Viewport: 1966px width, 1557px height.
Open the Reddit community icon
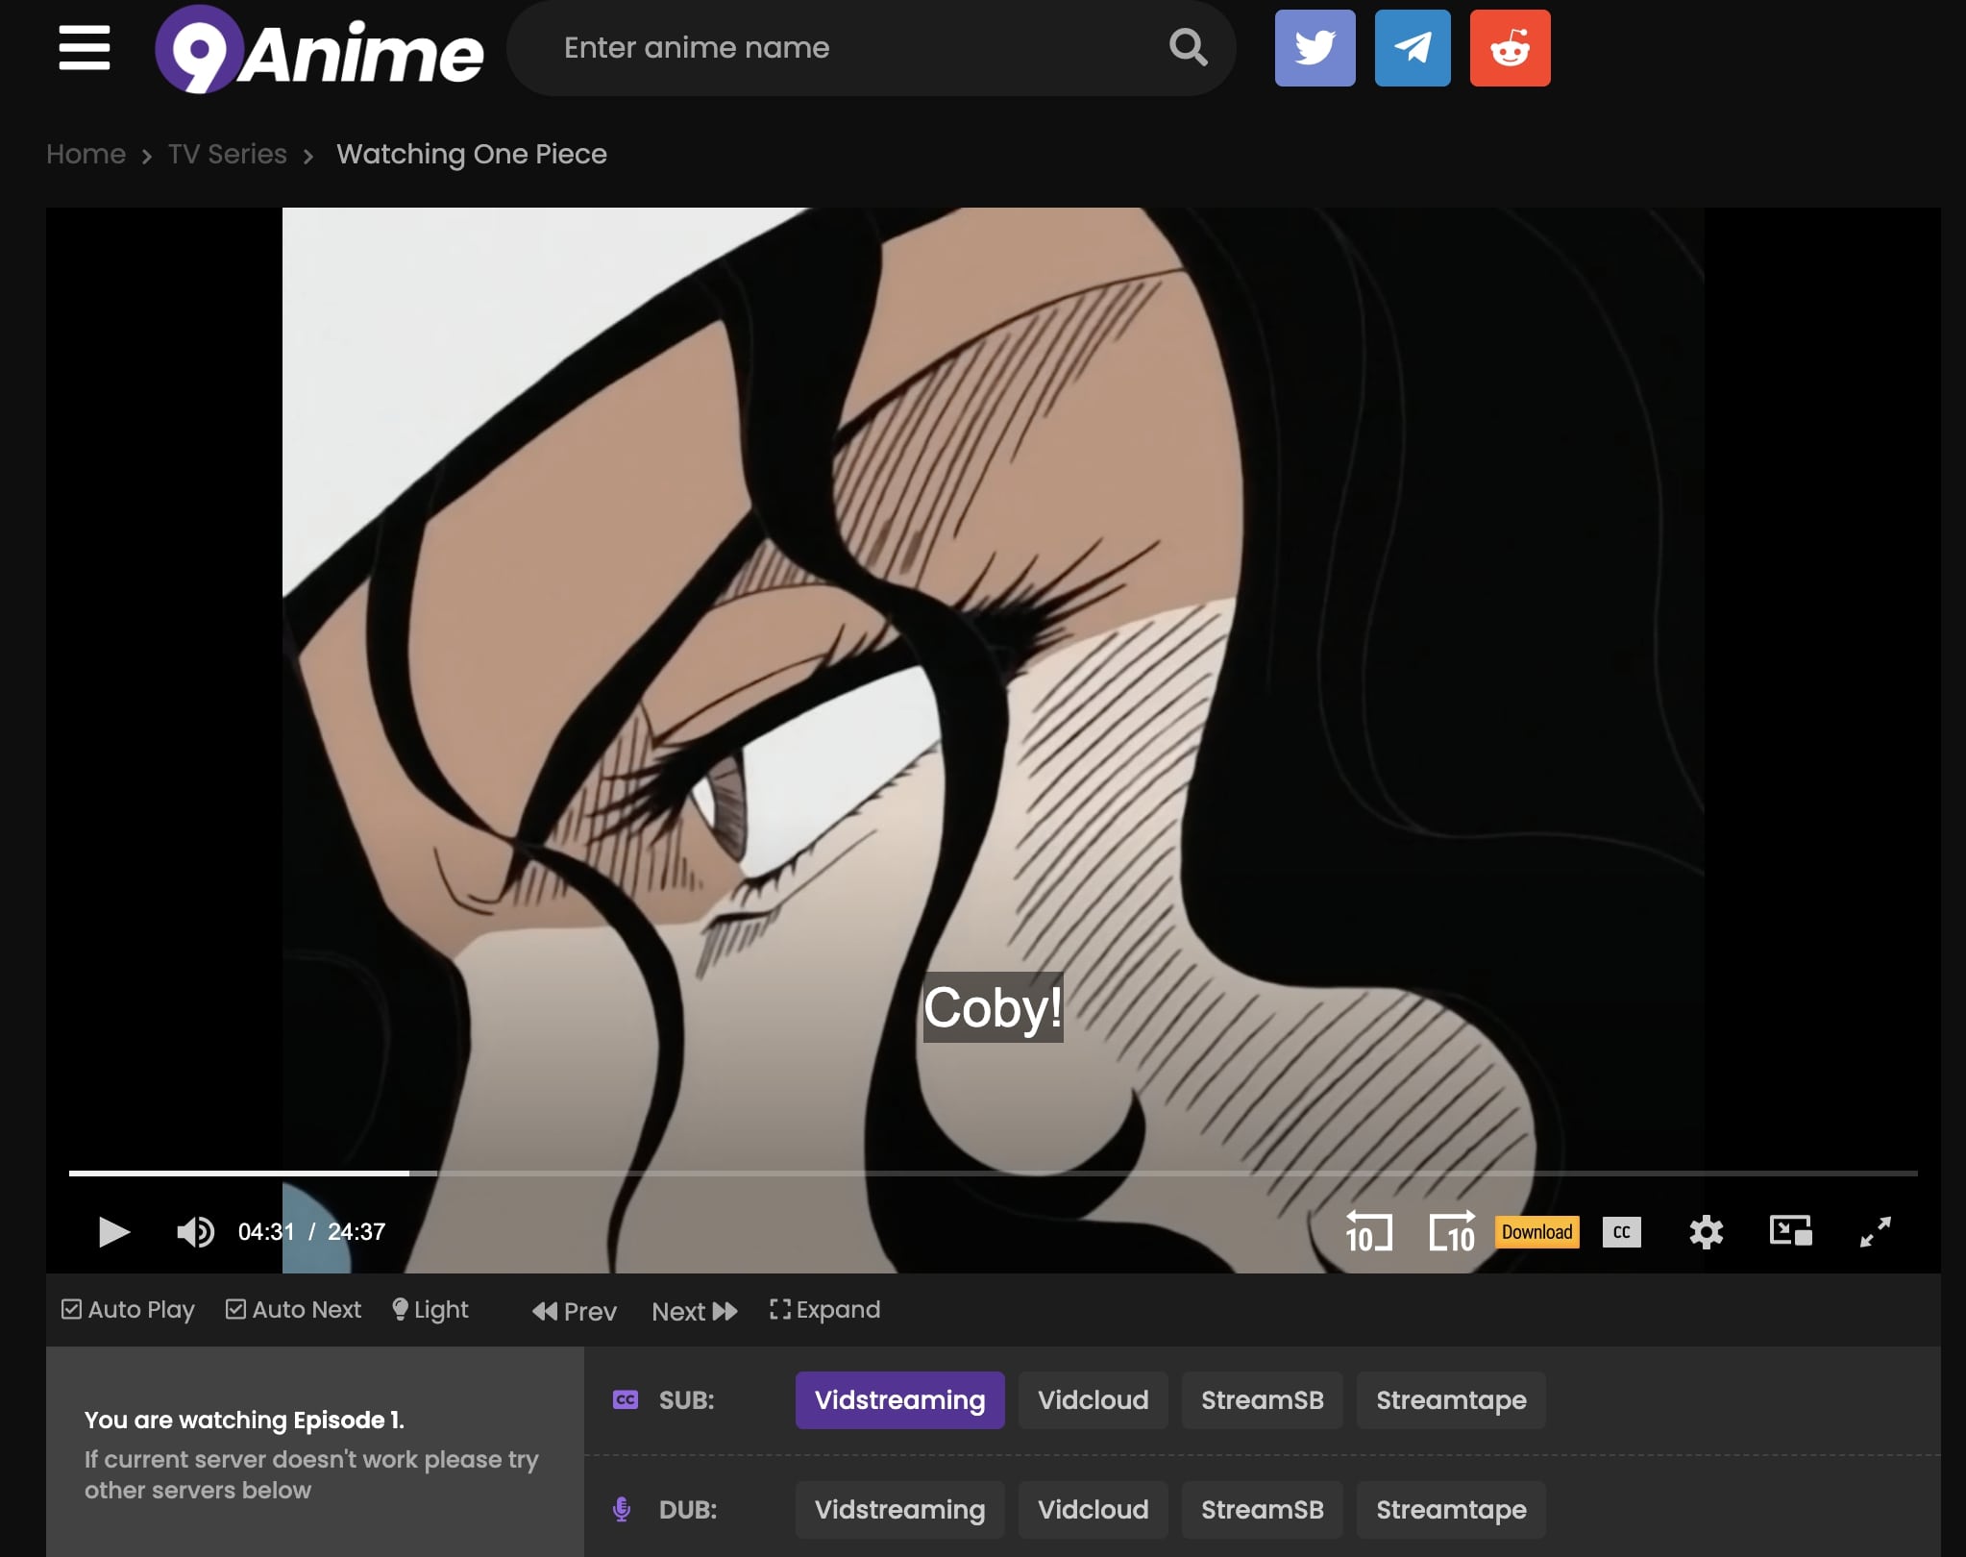[x=1509, y=47]
